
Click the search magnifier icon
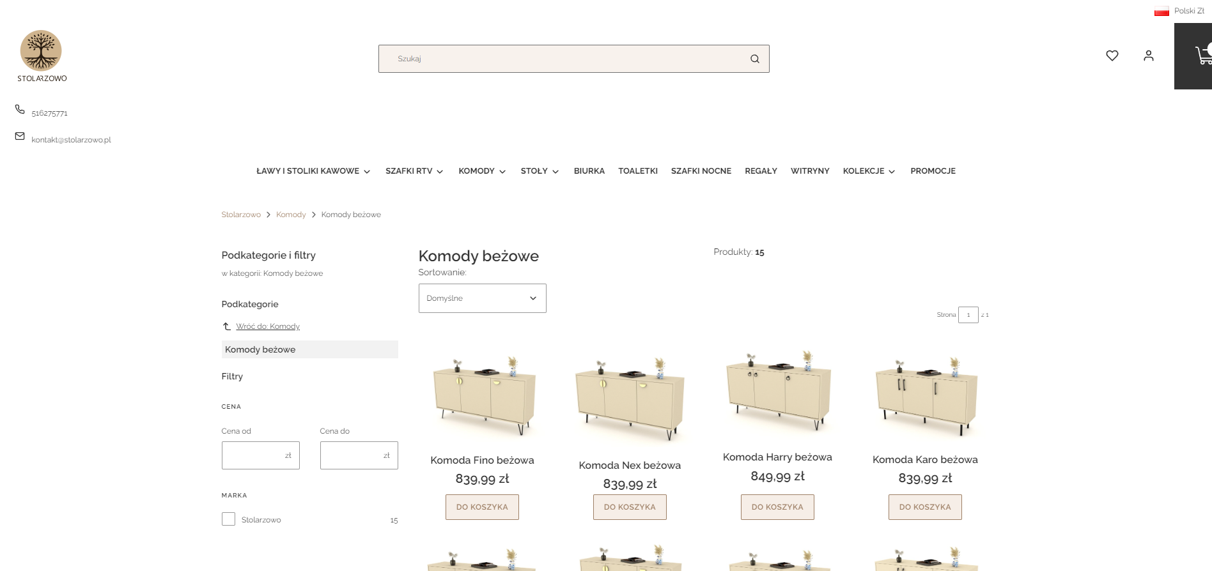click(x=754, y=59)
